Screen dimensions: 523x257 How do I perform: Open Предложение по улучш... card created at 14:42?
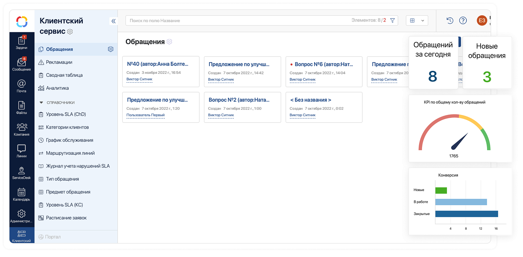point(242,72)
